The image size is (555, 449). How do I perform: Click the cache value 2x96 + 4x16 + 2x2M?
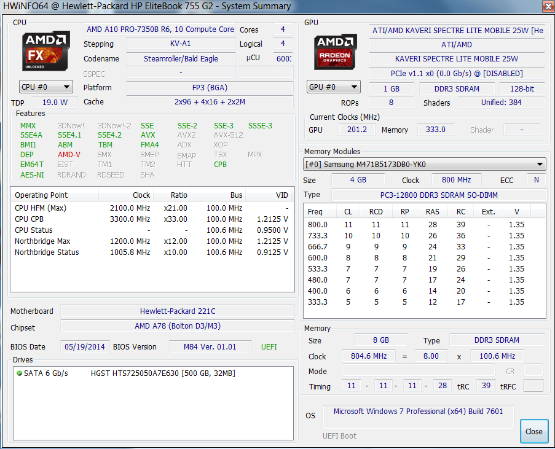tap(210, 102)
